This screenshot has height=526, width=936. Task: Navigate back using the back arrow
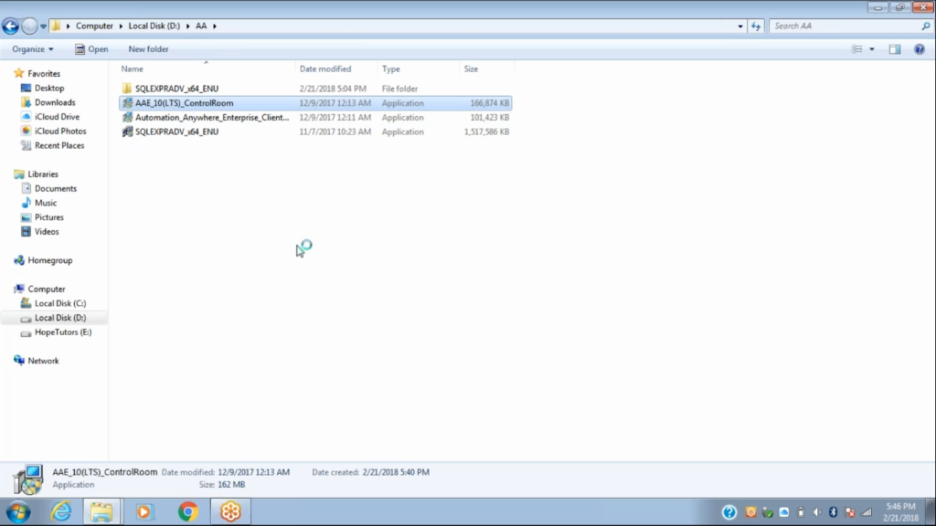pyautogui.click(x=9, y=26)
